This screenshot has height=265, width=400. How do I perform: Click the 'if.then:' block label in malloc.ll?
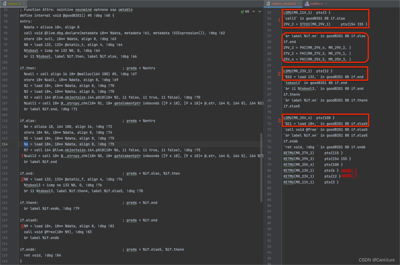coord(28,68)
